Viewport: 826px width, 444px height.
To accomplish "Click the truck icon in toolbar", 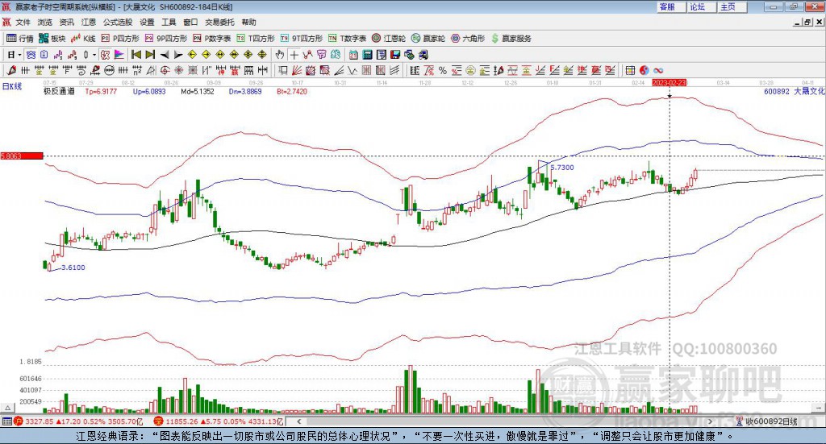I will click(423, 55).
